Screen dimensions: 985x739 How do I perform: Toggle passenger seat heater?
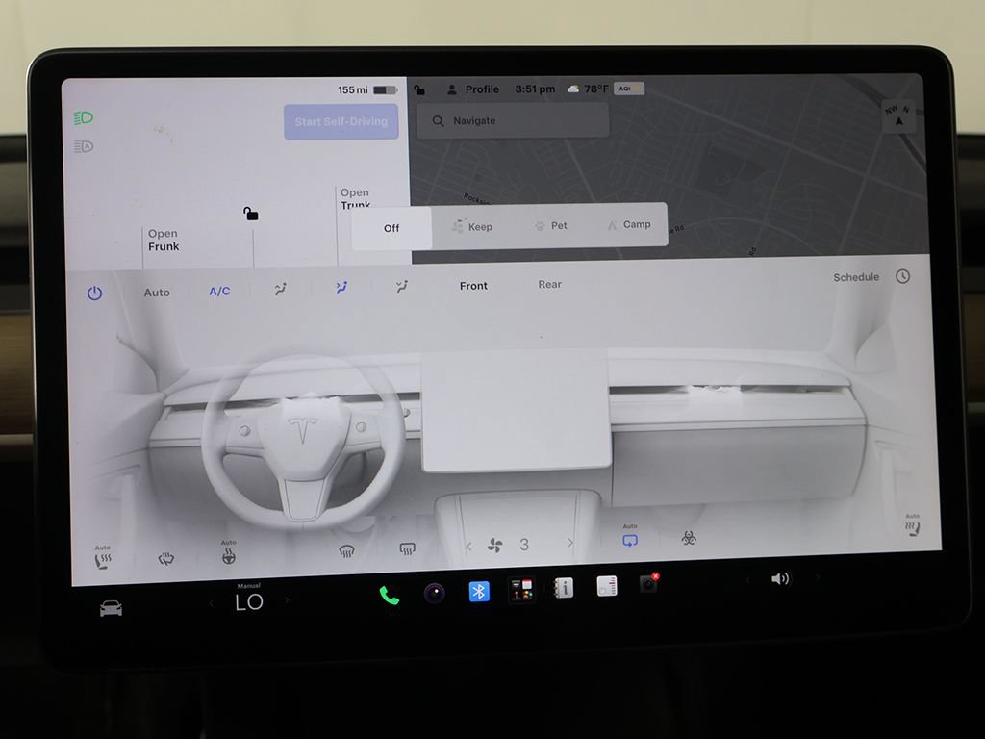click(912, 525)
